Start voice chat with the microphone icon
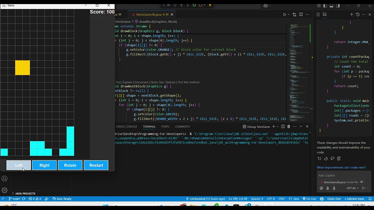 (x=334, y=188)
